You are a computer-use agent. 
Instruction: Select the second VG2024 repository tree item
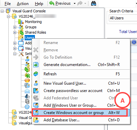pyautogui.click(x=25, y=112)
